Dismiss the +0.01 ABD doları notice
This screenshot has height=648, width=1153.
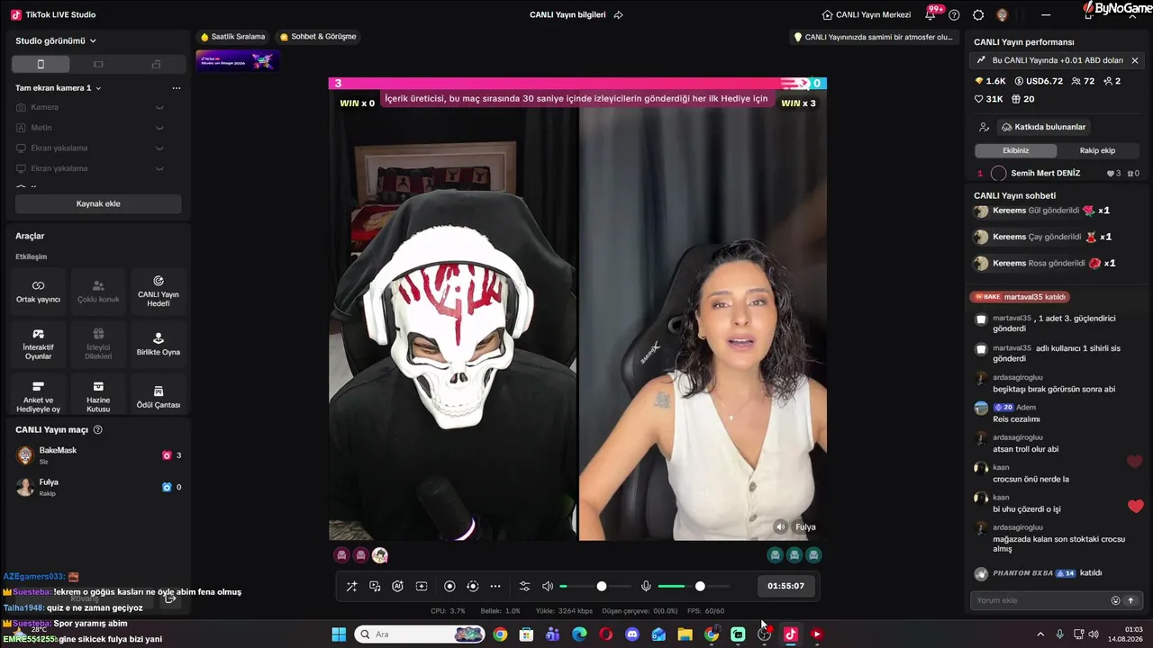tap(1135, 60)
